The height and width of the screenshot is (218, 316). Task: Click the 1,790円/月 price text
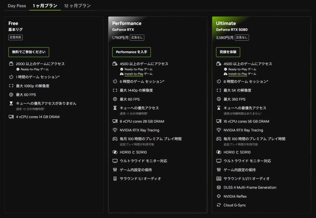[x=120, y=38]
